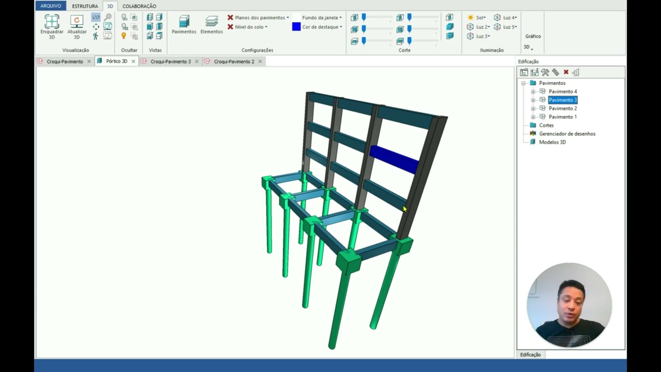Image resolution: width=661 pixels, height=372 pixels.
Task: Click the highlighted blue beam in 3D model
Action: tap(395, 159)
